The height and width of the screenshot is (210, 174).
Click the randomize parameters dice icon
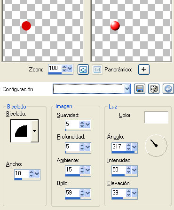[x=154, y=89]
